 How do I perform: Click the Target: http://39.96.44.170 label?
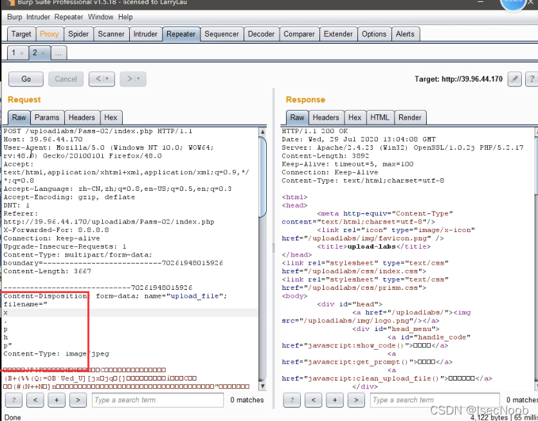tap(458, 79)
